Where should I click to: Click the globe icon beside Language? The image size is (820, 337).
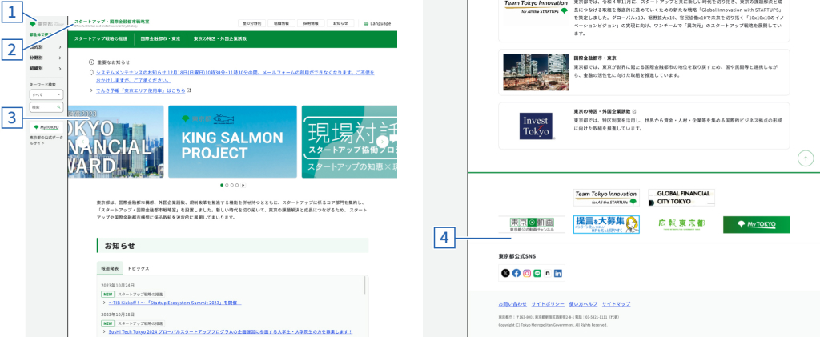tap(366, 23)
